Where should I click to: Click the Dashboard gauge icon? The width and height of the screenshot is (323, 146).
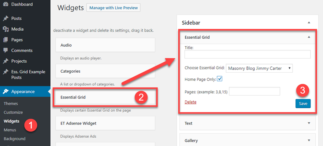click(x=6, y=5)
